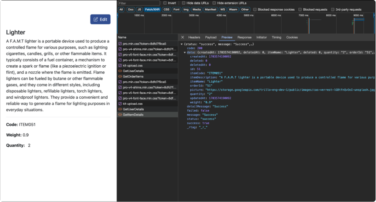Select the first kit-upload.css request
Image resolution: width=376 pixels, height=202 pixels.
tap(147, 66)
